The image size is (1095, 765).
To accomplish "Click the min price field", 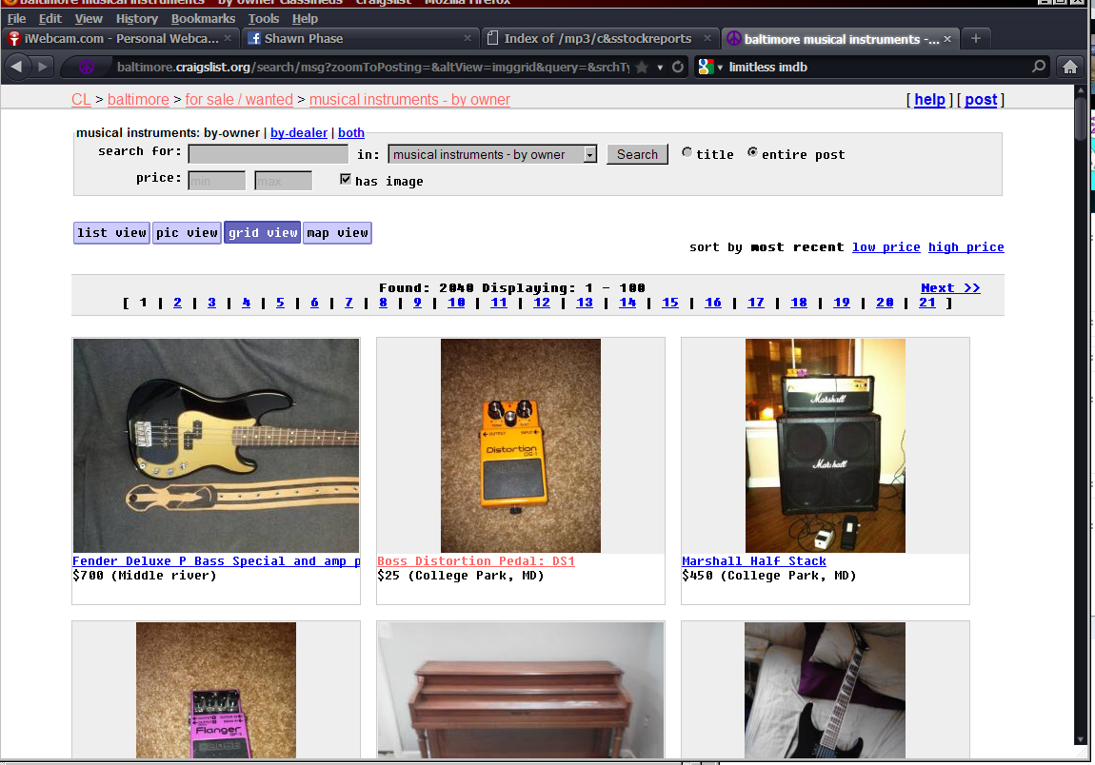I will [216, 181].
